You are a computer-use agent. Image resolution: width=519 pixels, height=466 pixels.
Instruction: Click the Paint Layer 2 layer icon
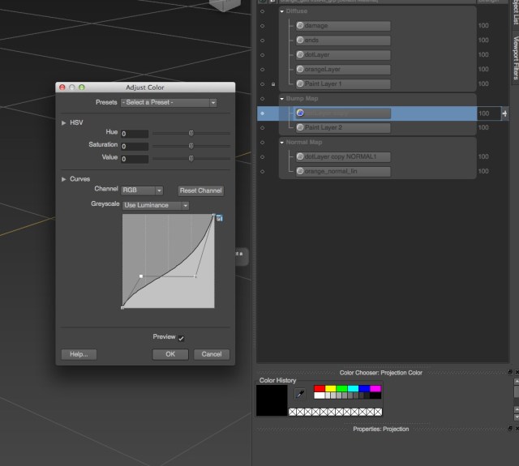pyautogui.click(x=300, y=128)
